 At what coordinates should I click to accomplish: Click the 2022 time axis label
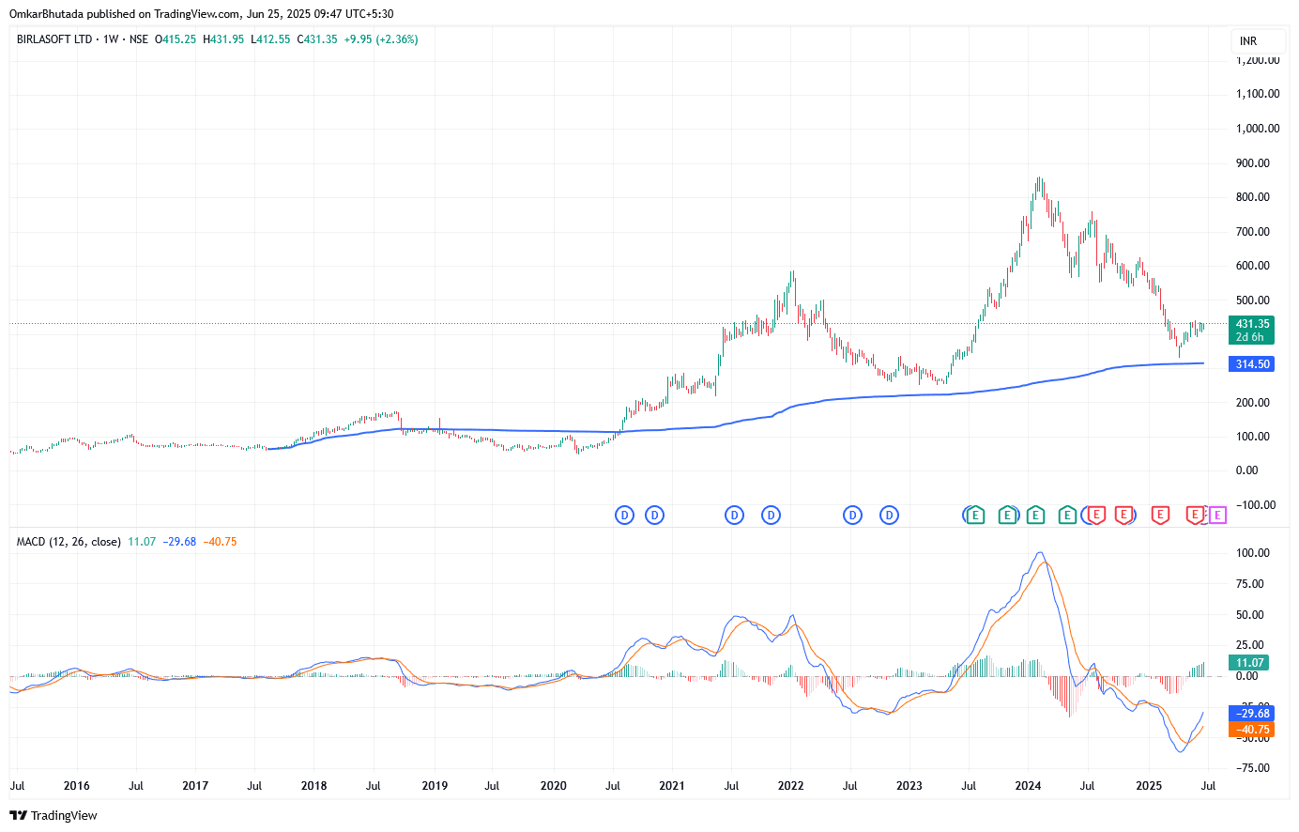click(791, 786)
